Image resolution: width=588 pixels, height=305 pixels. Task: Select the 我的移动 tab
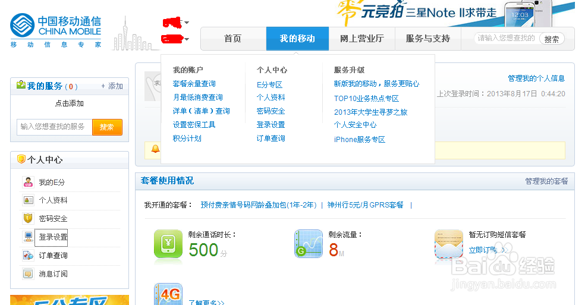tap(297, 39)
